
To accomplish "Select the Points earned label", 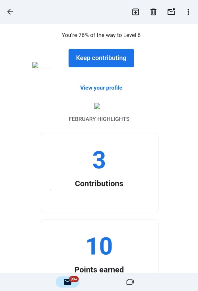I will pos(99,269).
